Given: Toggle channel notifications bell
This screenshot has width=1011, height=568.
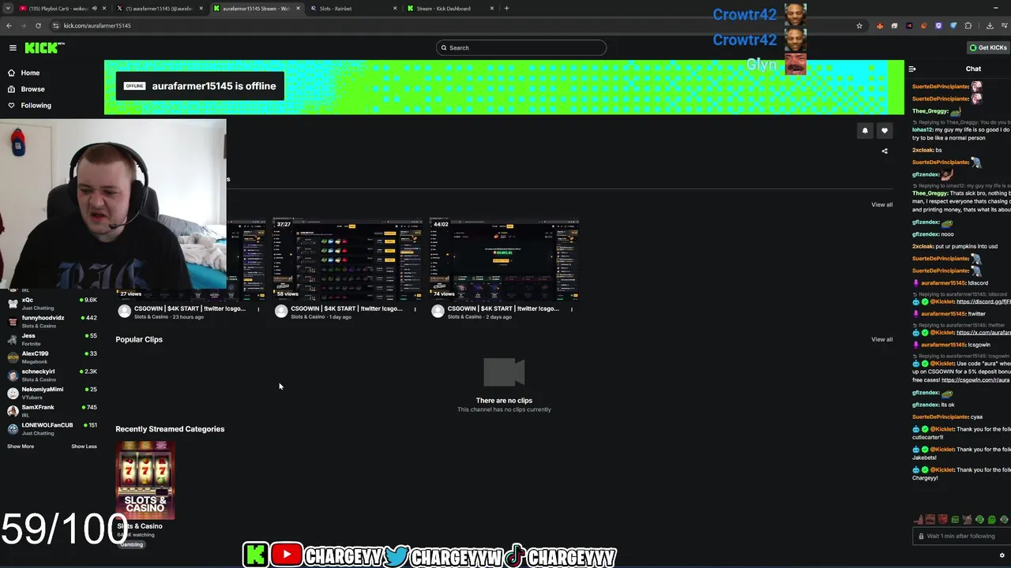Looking at the screenshot, I should click(x=865, y=131).
